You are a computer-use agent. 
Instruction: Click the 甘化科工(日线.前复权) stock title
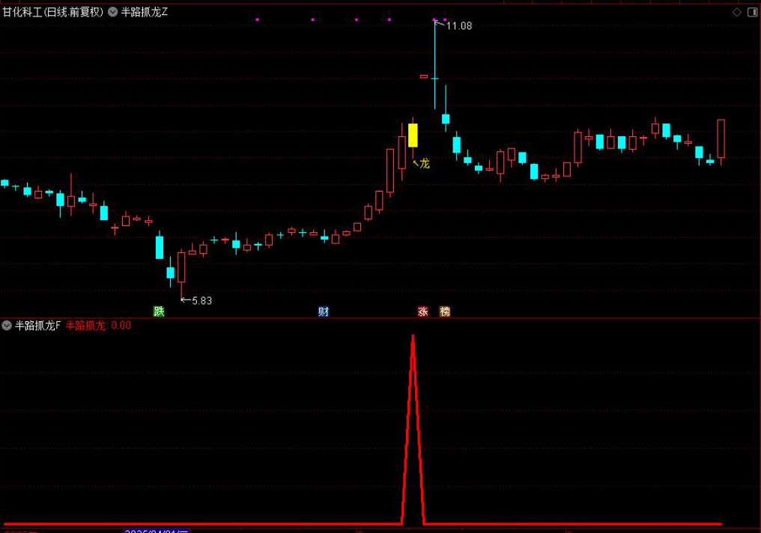tap(52, 12)
